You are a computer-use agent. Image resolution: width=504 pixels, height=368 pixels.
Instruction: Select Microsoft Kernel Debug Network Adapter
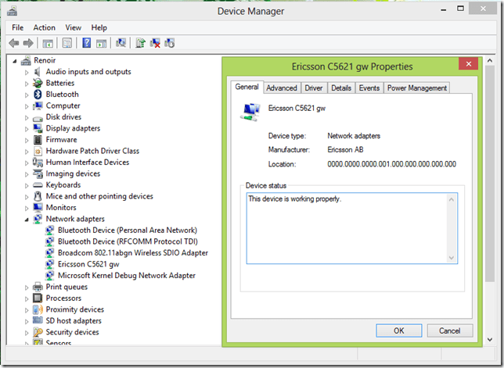point(126,276)
